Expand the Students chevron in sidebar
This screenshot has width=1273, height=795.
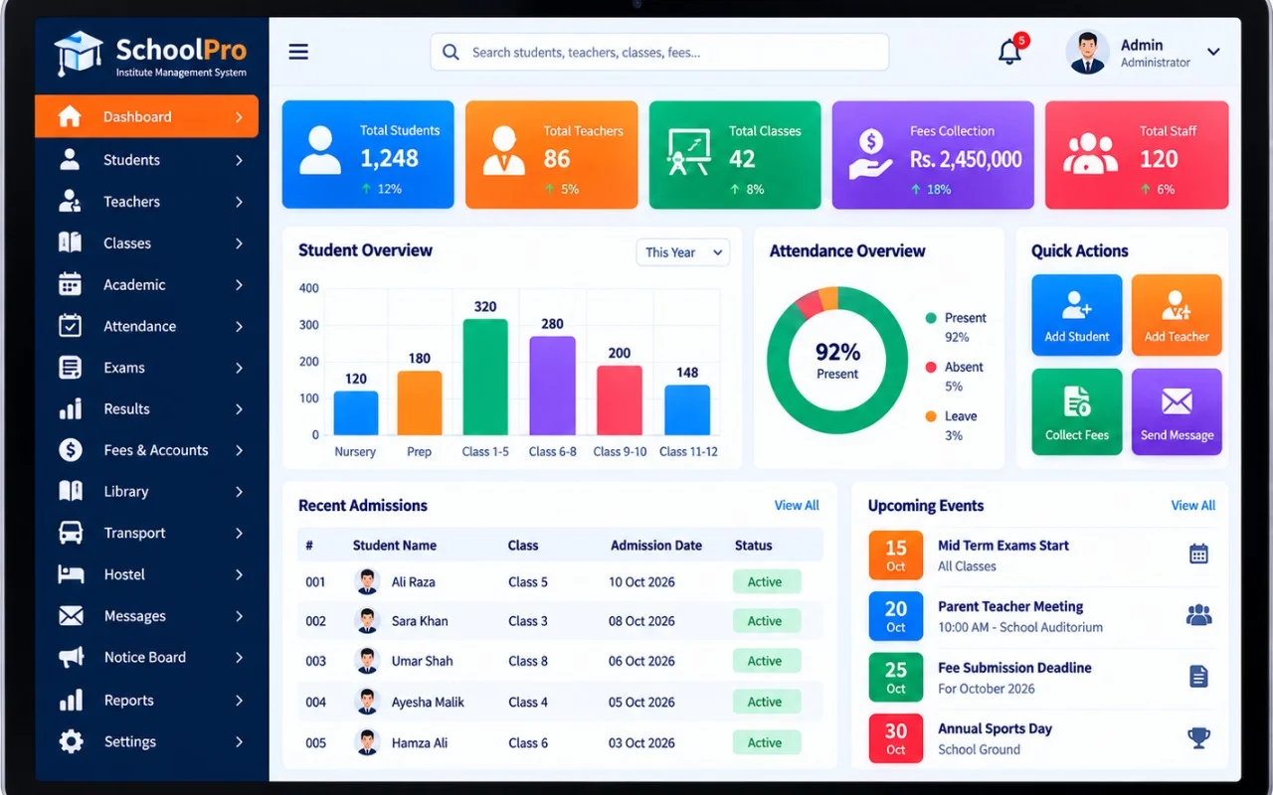coord(239,160)
